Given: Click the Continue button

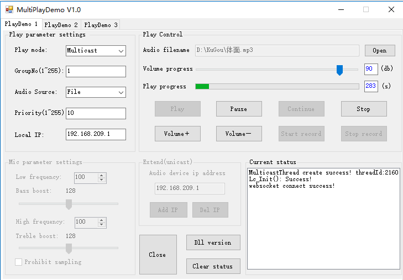Looking at the screenshot, I should [x=301, y=109].
